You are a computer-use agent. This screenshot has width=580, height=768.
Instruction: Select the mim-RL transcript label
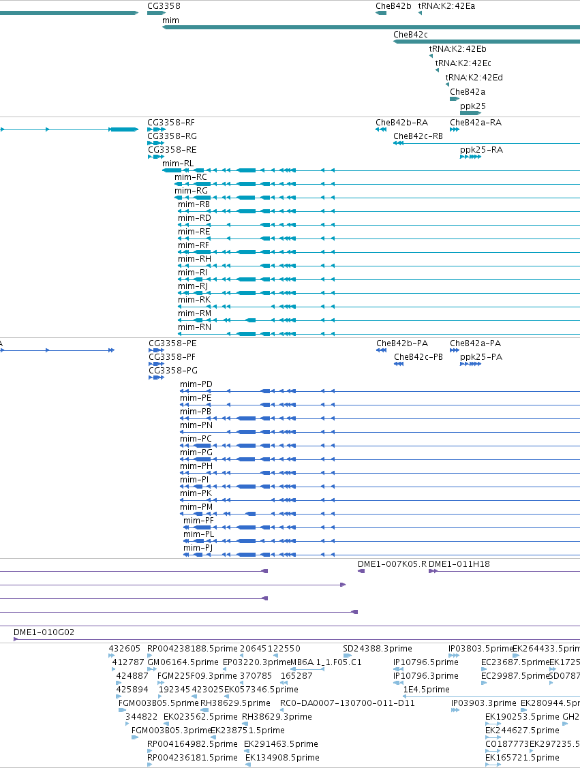178,164
